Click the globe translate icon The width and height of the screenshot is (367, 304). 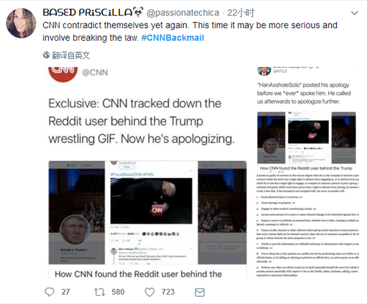tap(46, 55)
